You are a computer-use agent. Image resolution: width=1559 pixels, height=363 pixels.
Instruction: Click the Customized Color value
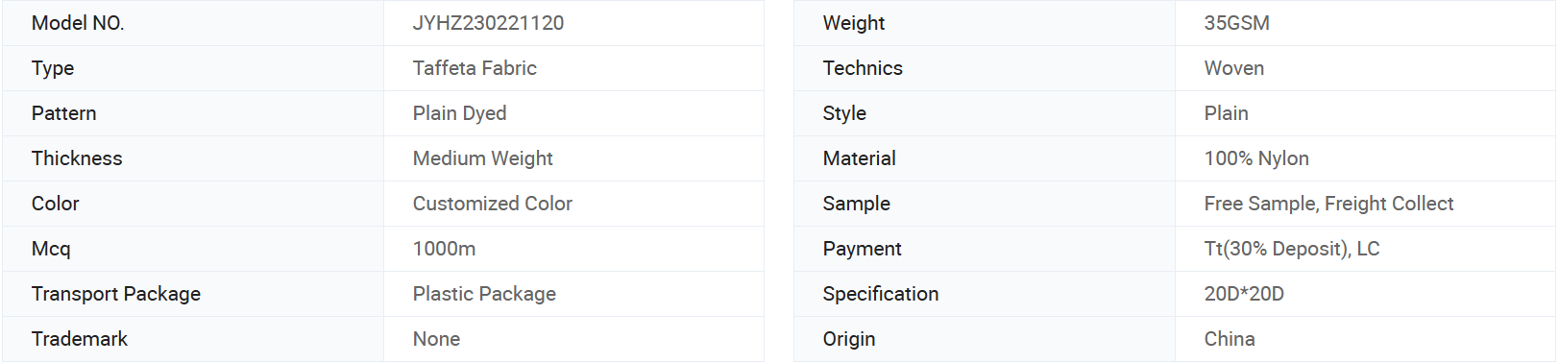pos(492,204)
